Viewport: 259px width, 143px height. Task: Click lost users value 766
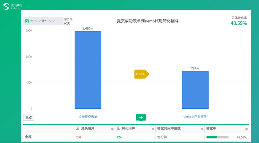pos(78,137)
